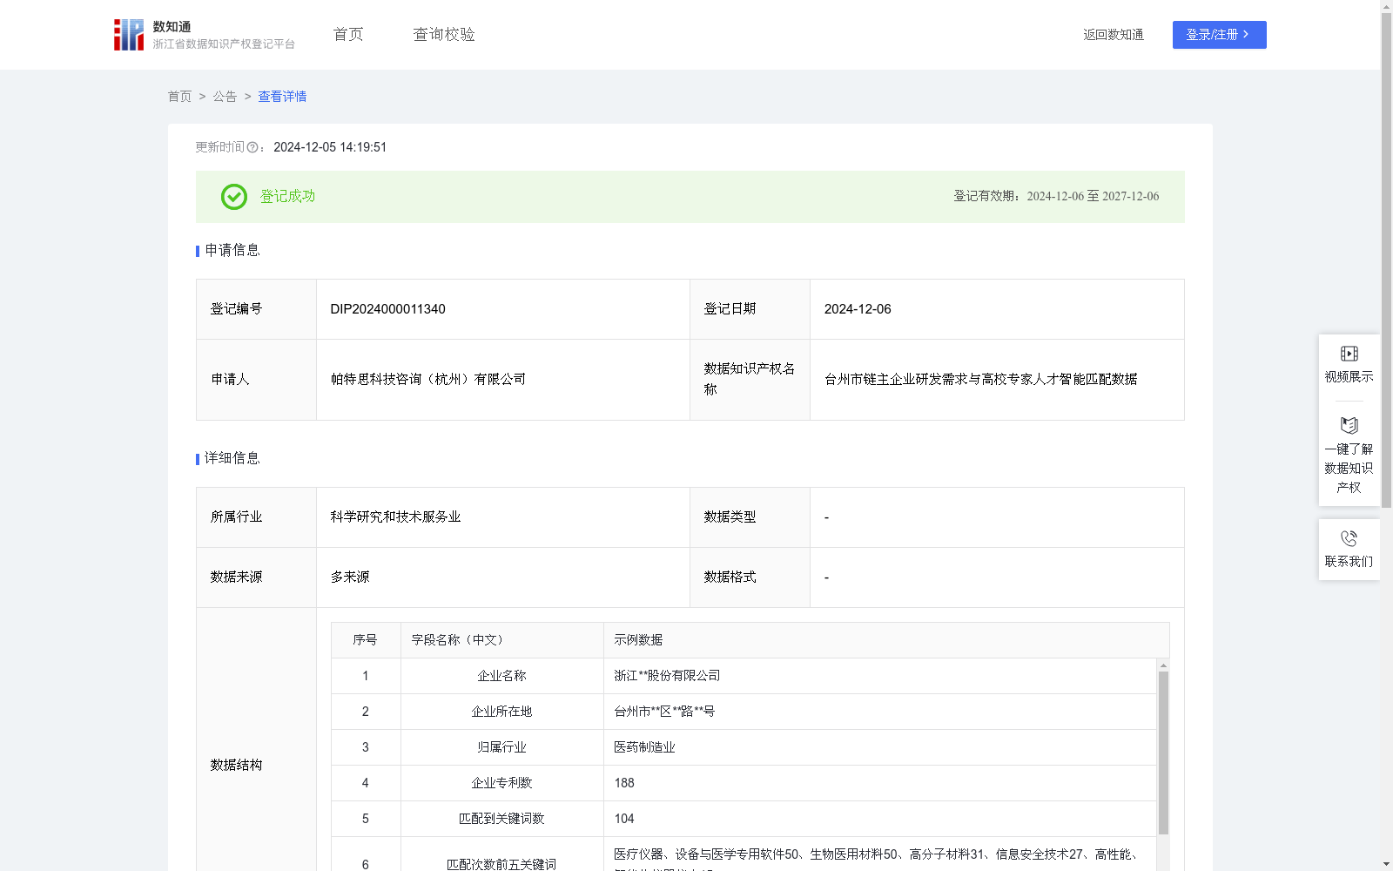This screenshot has width=1393, height=871.
Task: Click the 登录/注册 button
Action: click(1219, 35)
